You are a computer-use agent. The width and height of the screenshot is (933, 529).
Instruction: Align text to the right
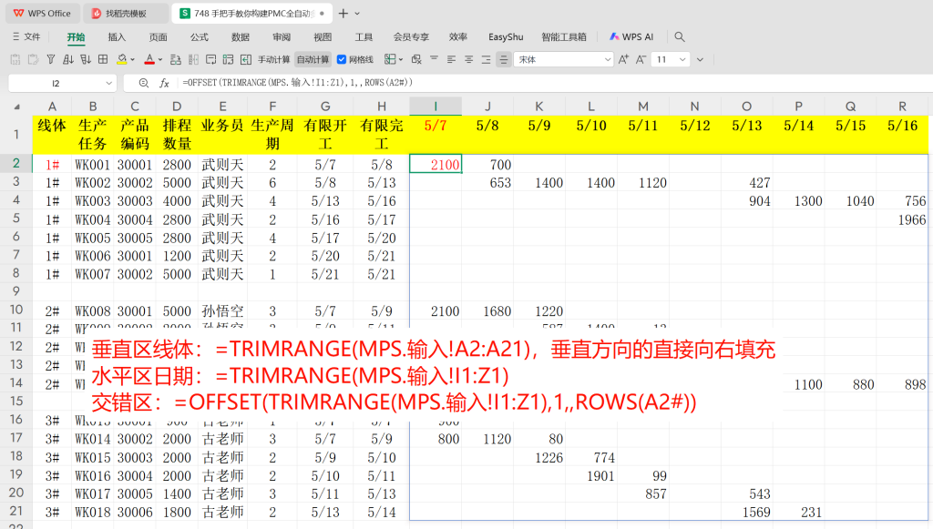487,59
